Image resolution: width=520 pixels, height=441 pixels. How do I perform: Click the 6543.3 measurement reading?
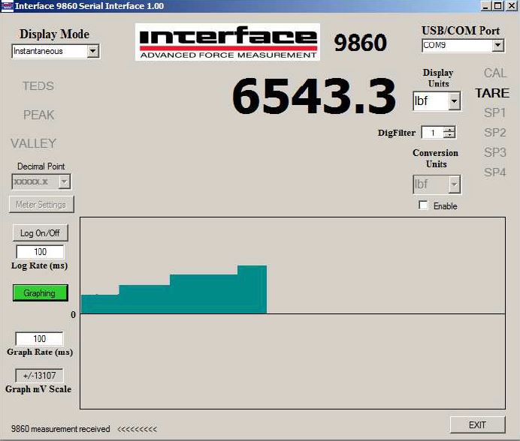pos(313,96)
